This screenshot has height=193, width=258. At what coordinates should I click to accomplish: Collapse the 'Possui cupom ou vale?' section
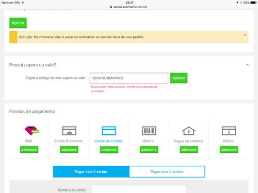tap(247, 65)
